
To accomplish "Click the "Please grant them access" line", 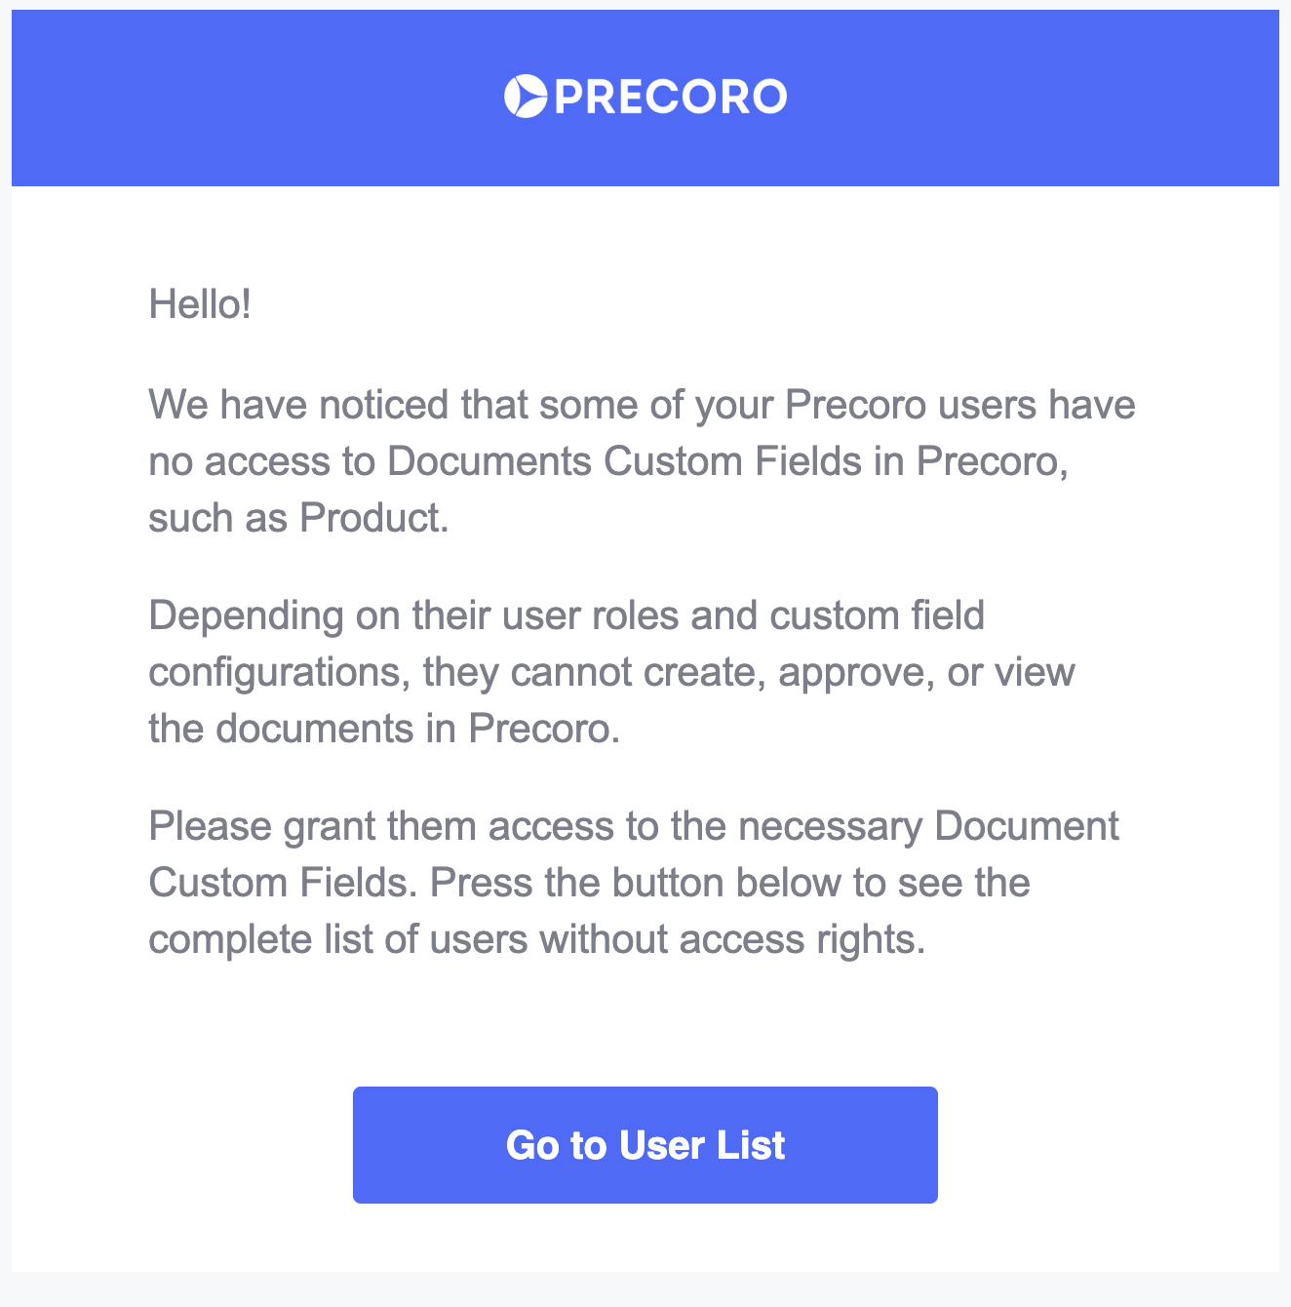I will [633, 826].
